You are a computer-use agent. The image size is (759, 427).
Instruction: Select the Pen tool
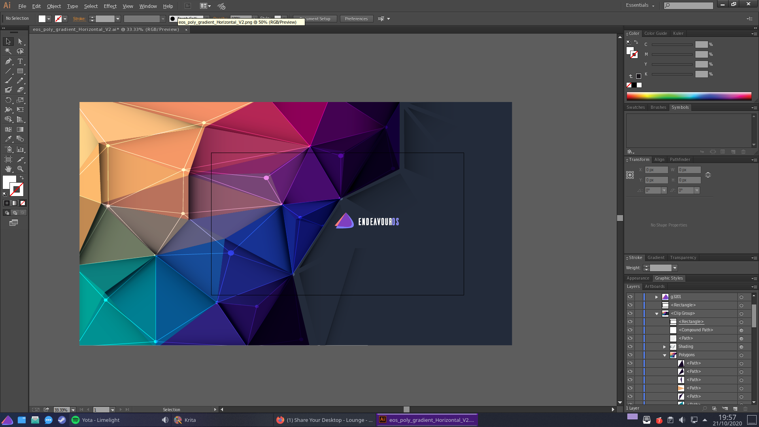(8, 61)
